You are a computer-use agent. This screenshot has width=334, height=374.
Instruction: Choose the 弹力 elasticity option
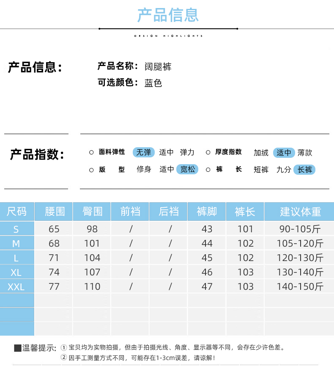tap(187, 152)
